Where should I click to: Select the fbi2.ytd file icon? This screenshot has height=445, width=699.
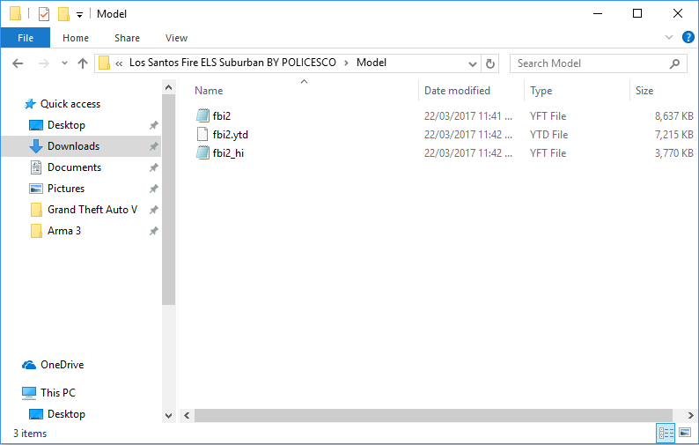202,134
